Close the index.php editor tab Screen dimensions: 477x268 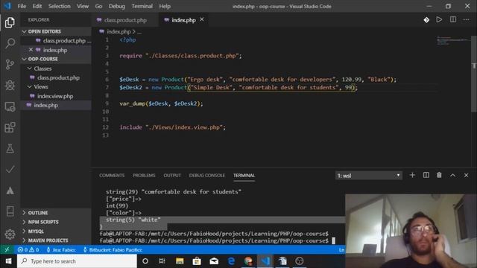[202, 20]
